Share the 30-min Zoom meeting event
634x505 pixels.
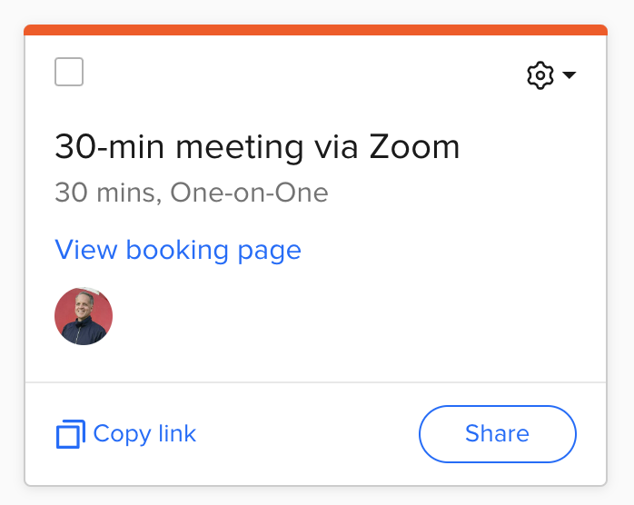(x=497, y=434)
